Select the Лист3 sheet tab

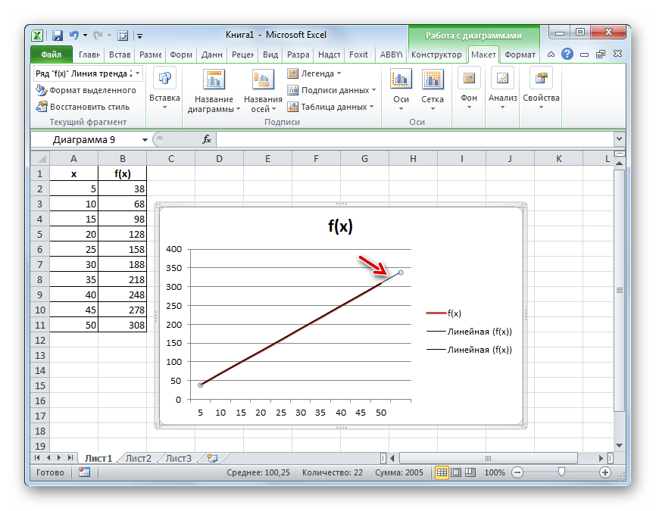coord(179,458)
